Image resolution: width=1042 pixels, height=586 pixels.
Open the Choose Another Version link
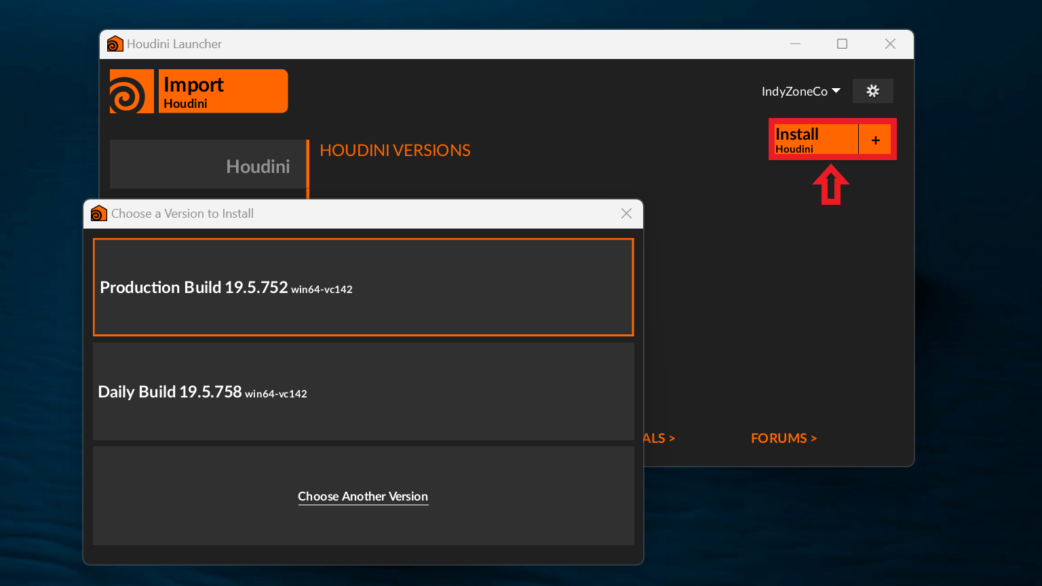tap(363, 496)
